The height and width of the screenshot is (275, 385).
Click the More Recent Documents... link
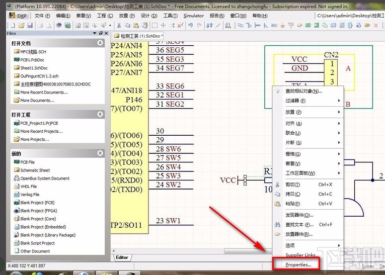point(44,92)
